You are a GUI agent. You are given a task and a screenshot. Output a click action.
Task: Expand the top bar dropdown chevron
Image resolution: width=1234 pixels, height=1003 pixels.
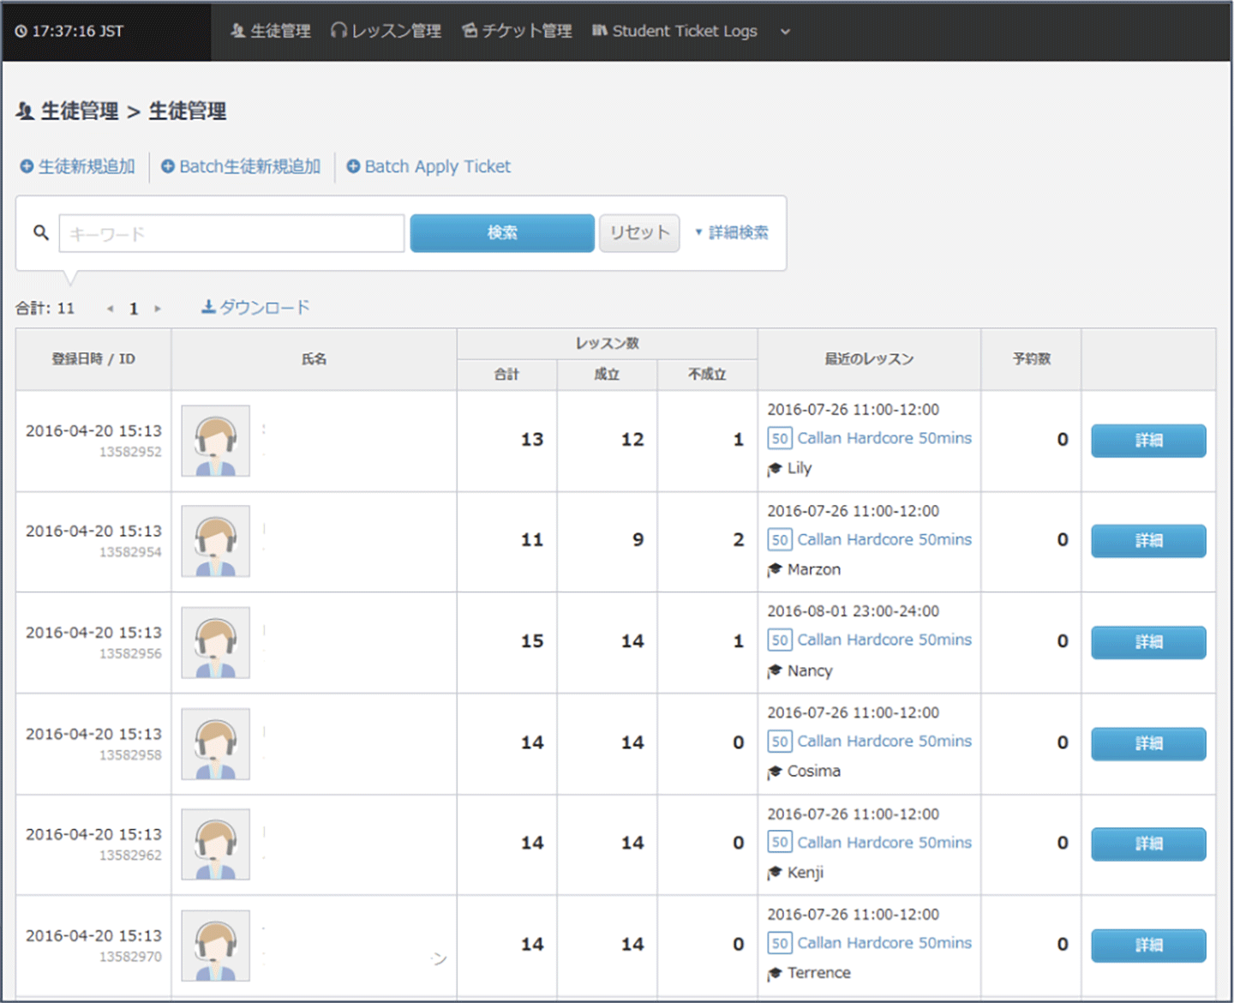point(785,32)
